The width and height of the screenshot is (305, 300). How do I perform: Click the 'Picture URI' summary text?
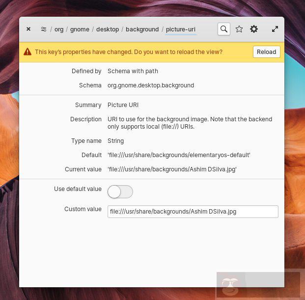tap(123, 105)
